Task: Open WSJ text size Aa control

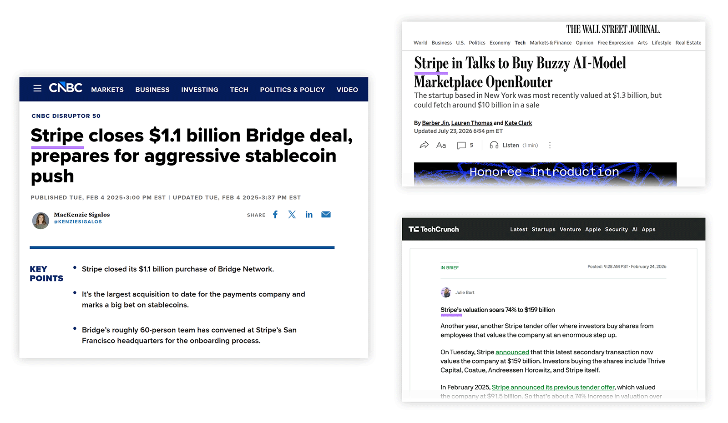Action: point(441,145)
